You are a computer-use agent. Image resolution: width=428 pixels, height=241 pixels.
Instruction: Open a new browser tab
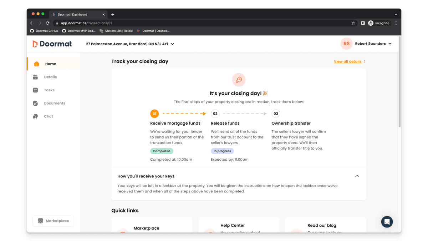point(113,15)
